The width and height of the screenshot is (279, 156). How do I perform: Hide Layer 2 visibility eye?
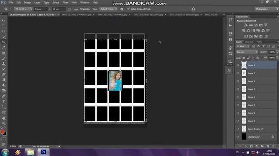click(x=238, y=113)
